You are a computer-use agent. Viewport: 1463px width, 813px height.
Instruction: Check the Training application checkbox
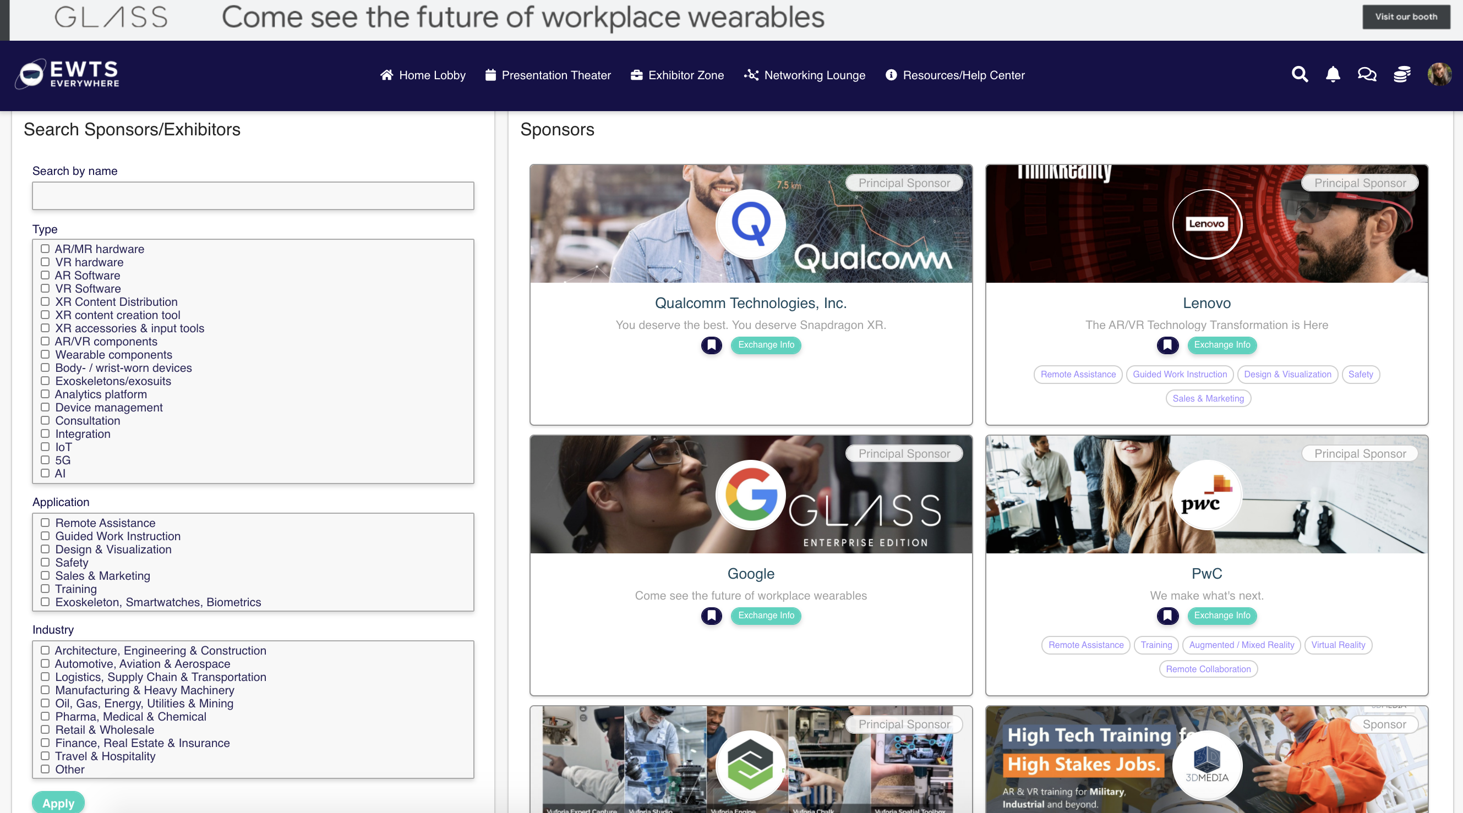tap(46, 588)
